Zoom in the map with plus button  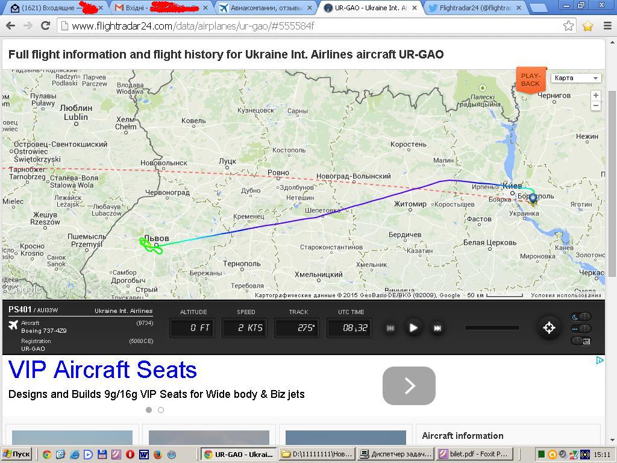coord(595,95)
